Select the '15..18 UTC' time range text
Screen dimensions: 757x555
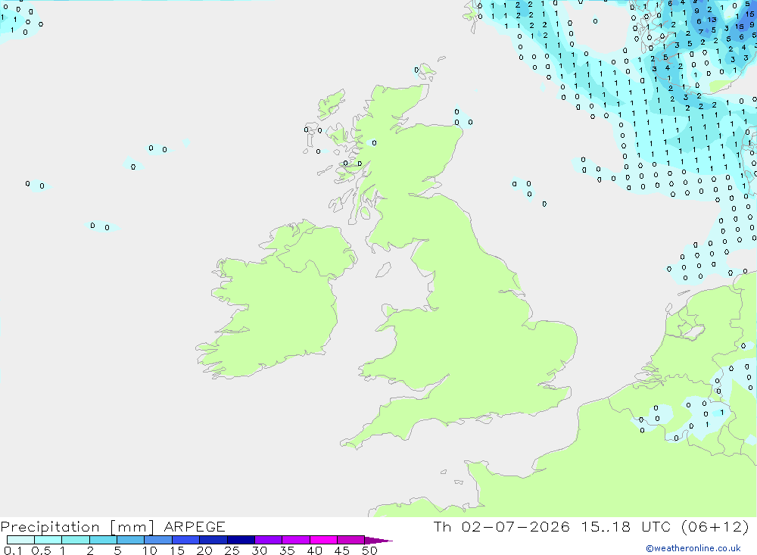click(x=626, y=526)
